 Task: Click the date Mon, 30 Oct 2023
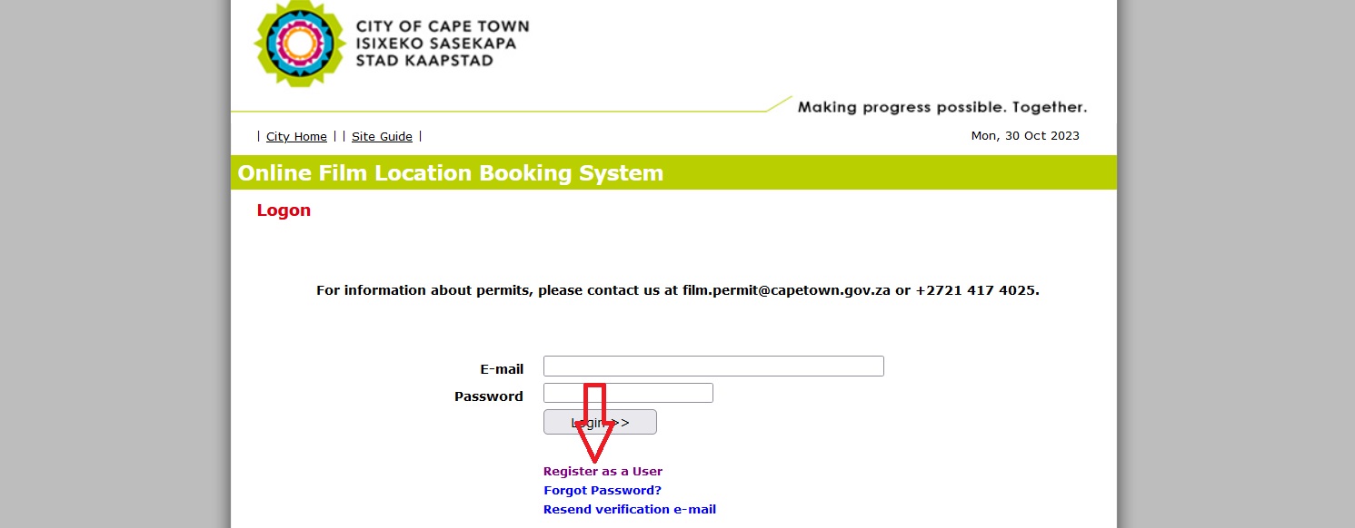(1025, 136)
